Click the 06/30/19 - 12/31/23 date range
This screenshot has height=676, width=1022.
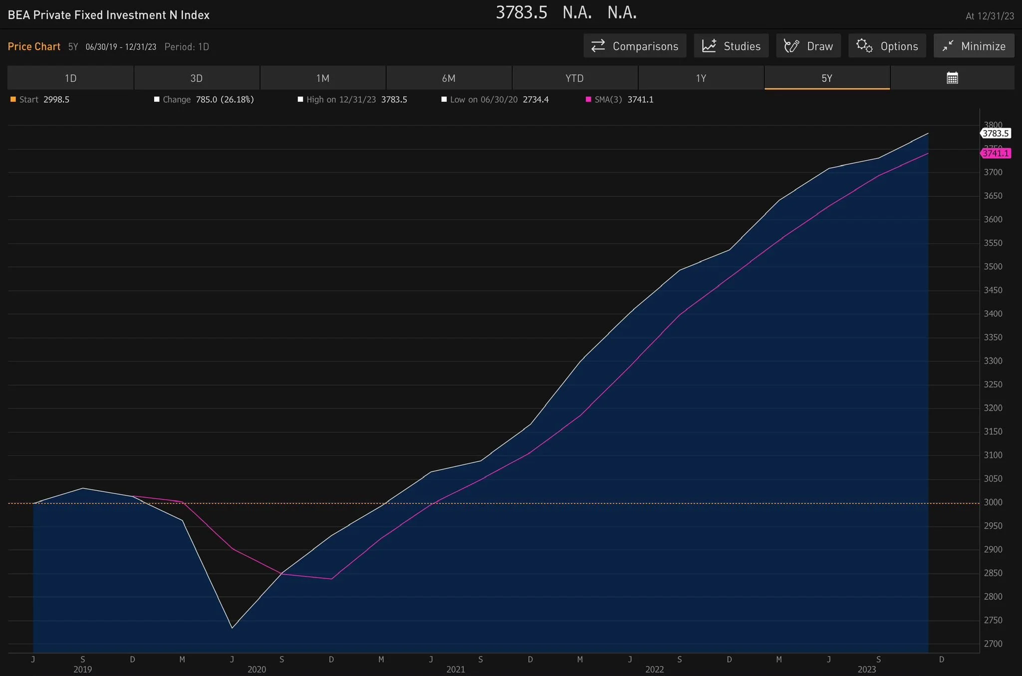(x=121, y=47)
